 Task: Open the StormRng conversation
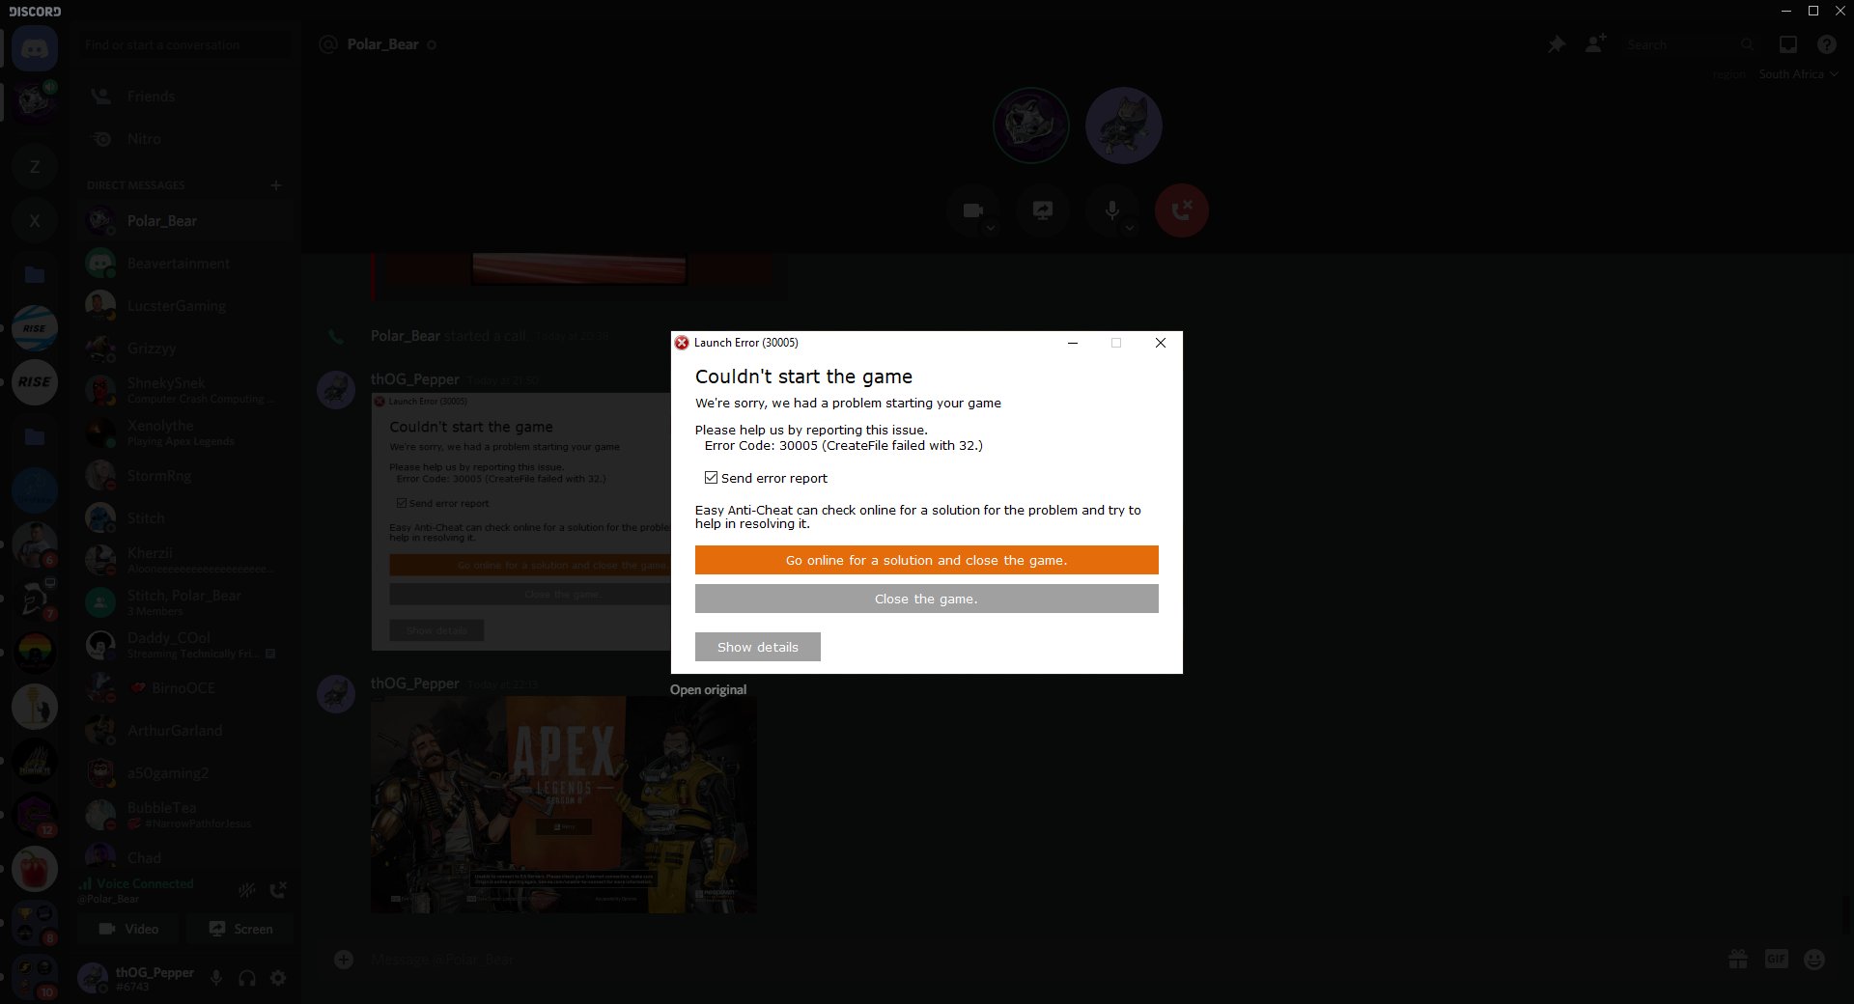[x=183, y=476]
